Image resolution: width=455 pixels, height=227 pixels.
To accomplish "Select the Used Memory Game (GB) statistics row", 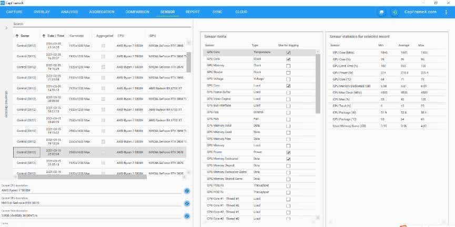I will pyautogui.click(x=387, y=126).
